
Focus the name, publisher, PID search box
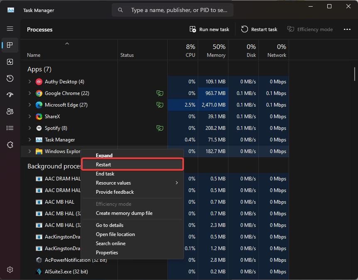tap(172, 10)
